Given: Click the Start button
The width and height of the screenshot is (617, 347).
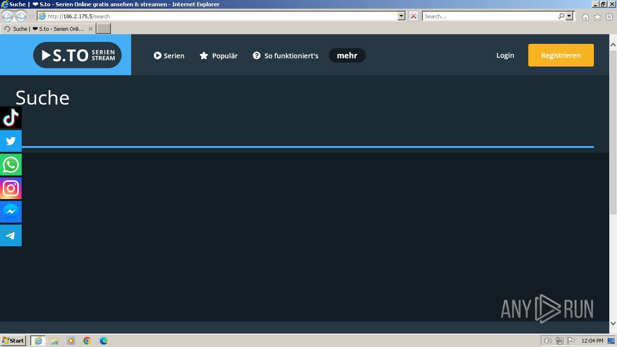Looking at the screenshot, I should 13,341.
